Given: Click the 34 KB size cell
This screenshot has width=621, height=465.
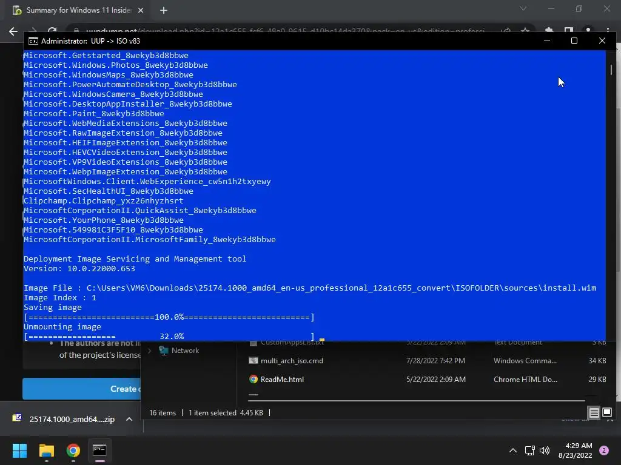Looking at the screenshot, I should coord(597,361).
